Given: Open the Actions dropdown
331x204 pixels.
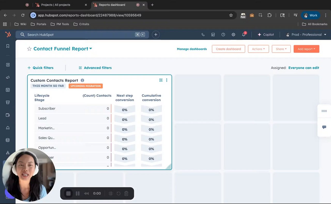Looking at the screenshot, I should pyautogui.click(x=258, y=49).
